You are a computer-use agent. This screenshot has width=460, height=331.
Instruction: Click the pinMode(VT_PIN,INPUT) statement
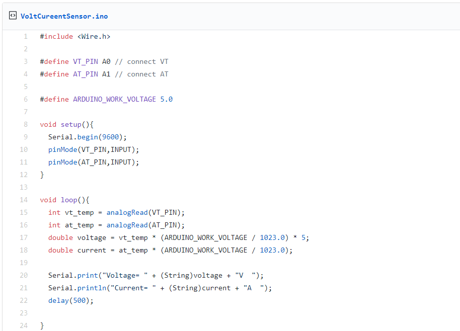click(x=93, y=149)
